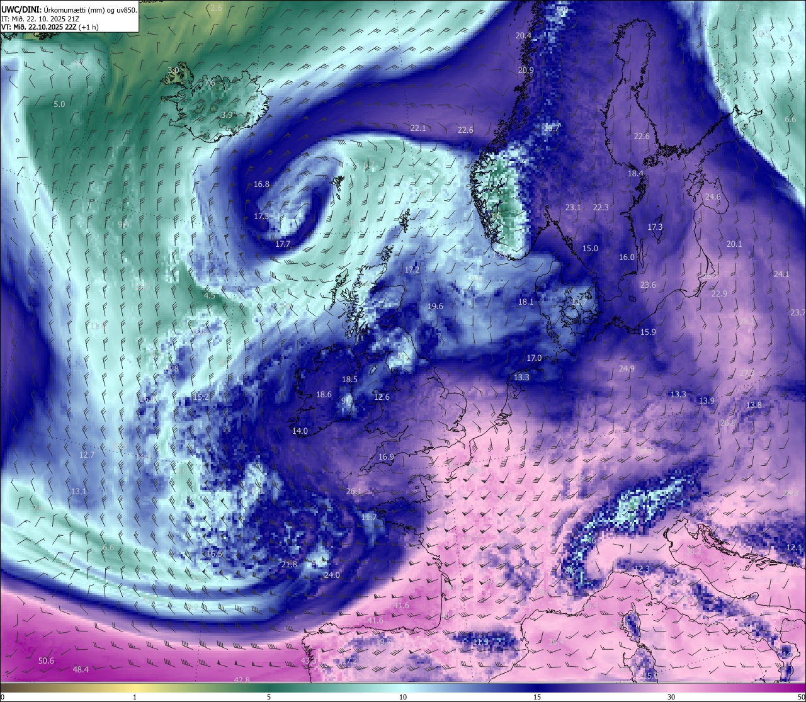Screen dimensions: 806x702
Task: Click the 42.8 value near the bottom
Action: (242, 679)
